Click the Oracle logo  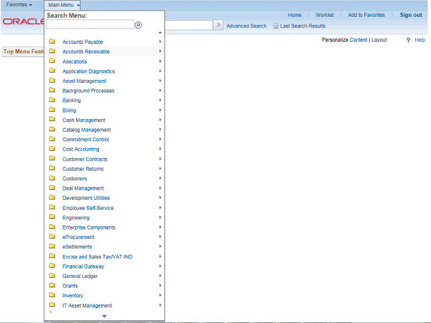point(24,21)
